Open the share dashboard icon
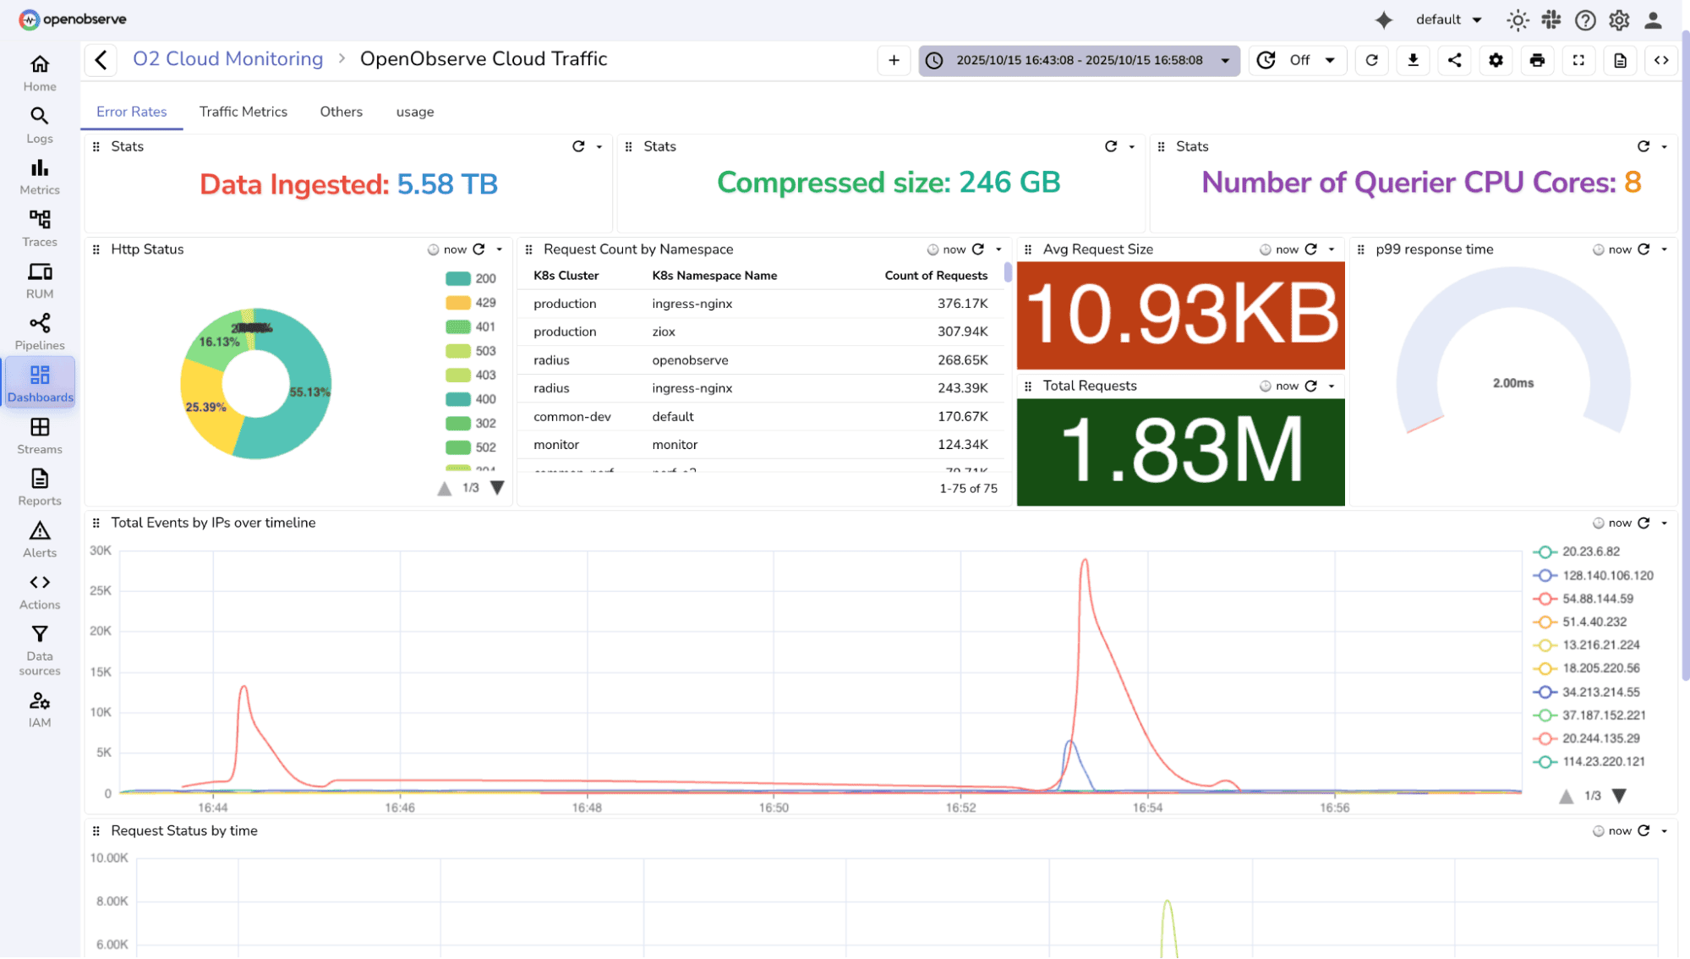The image size is (1690, 959). 1454,60
